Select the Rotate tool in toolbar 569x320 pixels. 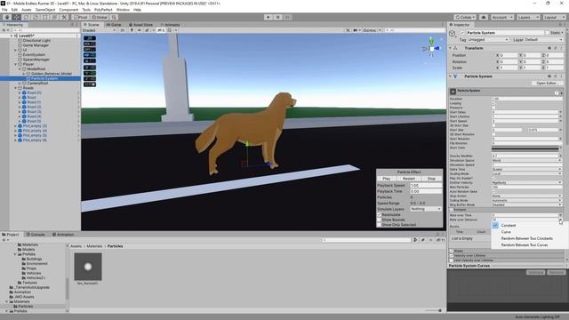point(26,17)
